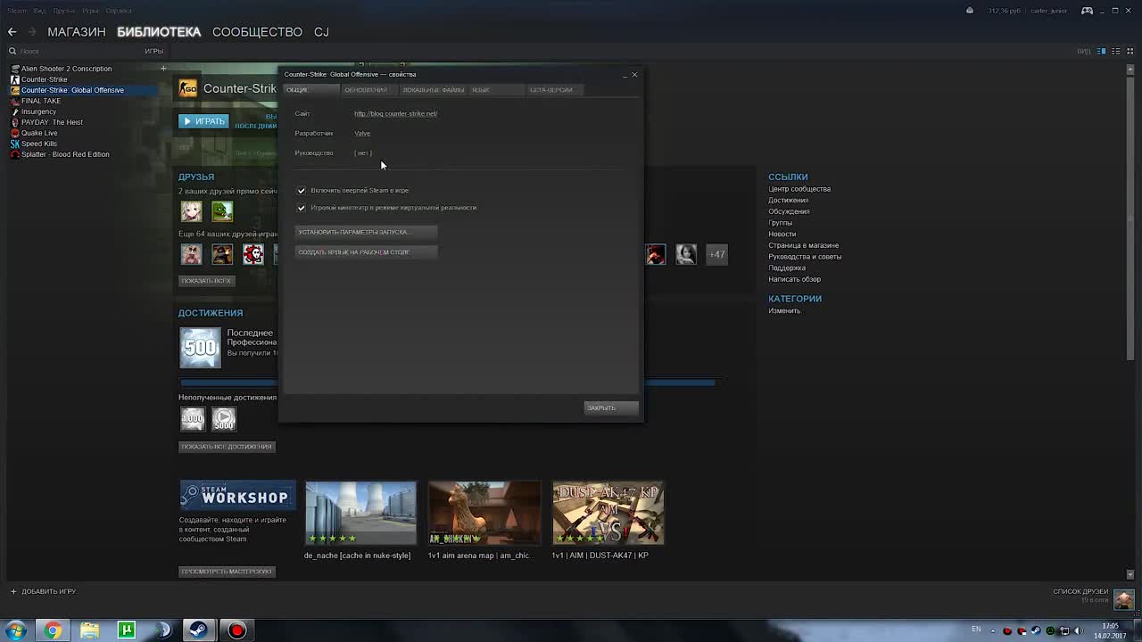Open the Достижения link in links
1142x642 pixels.
point(789,201)
